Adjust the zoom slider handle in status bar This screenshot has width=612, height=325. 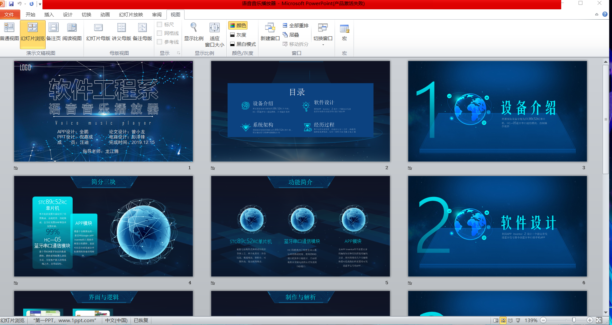pos(574,320)
